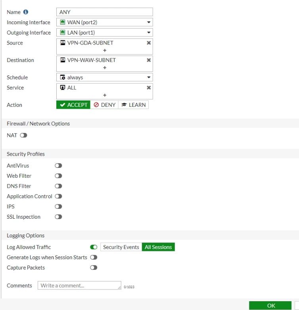Add another Destination address with plus
This screenshot has height=310, width=299.
coord(105,67)
